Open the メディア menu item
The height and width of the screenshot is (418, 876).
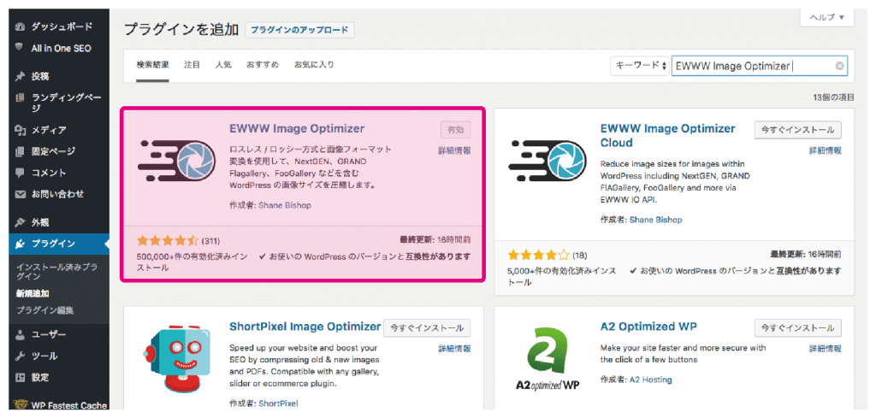click(x=49, y=130)
